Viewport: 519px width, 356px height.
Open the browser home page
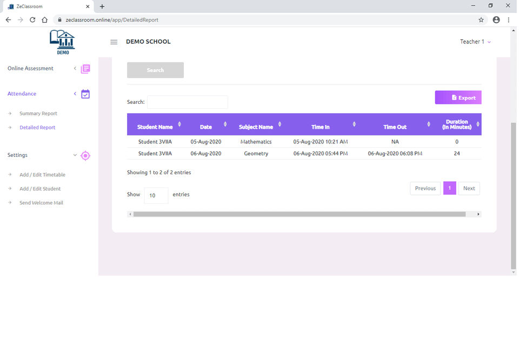click(45, 20)
